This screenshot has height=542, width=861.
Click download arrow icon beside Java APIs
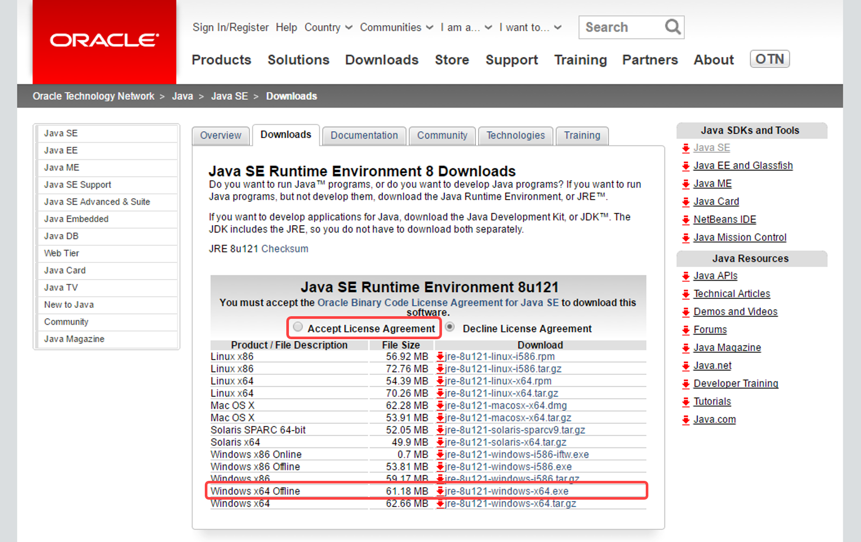point(685,276)
